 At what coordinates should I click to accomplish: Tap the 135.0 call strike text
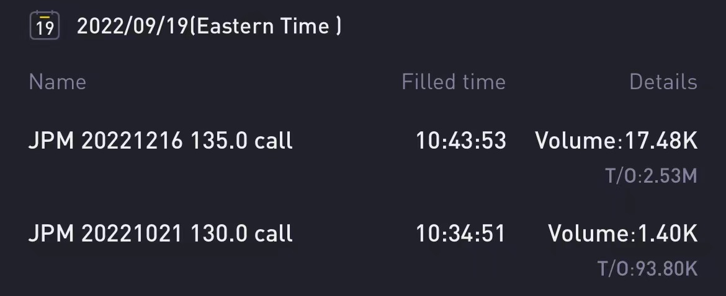point(242,141)
